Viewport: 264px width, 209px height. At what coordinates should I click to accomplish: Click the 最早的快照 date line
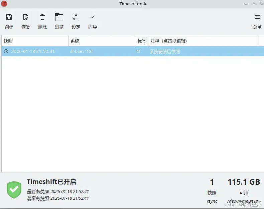pos(58,198)
